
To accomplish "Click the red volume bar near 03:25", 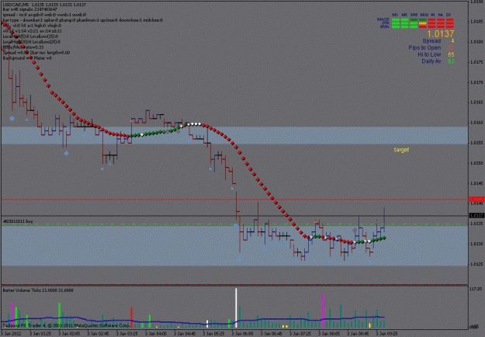I will pyautogui.click(x=131, y=318).
